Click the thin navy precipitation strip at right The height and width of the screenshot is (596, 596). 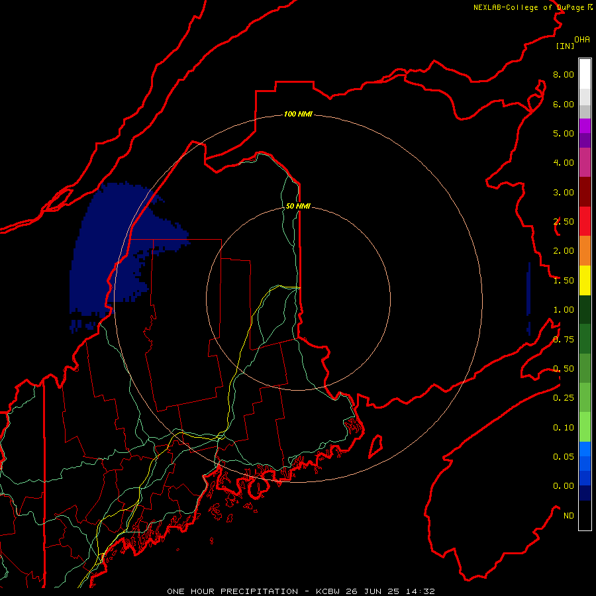[x=528, y=299]
